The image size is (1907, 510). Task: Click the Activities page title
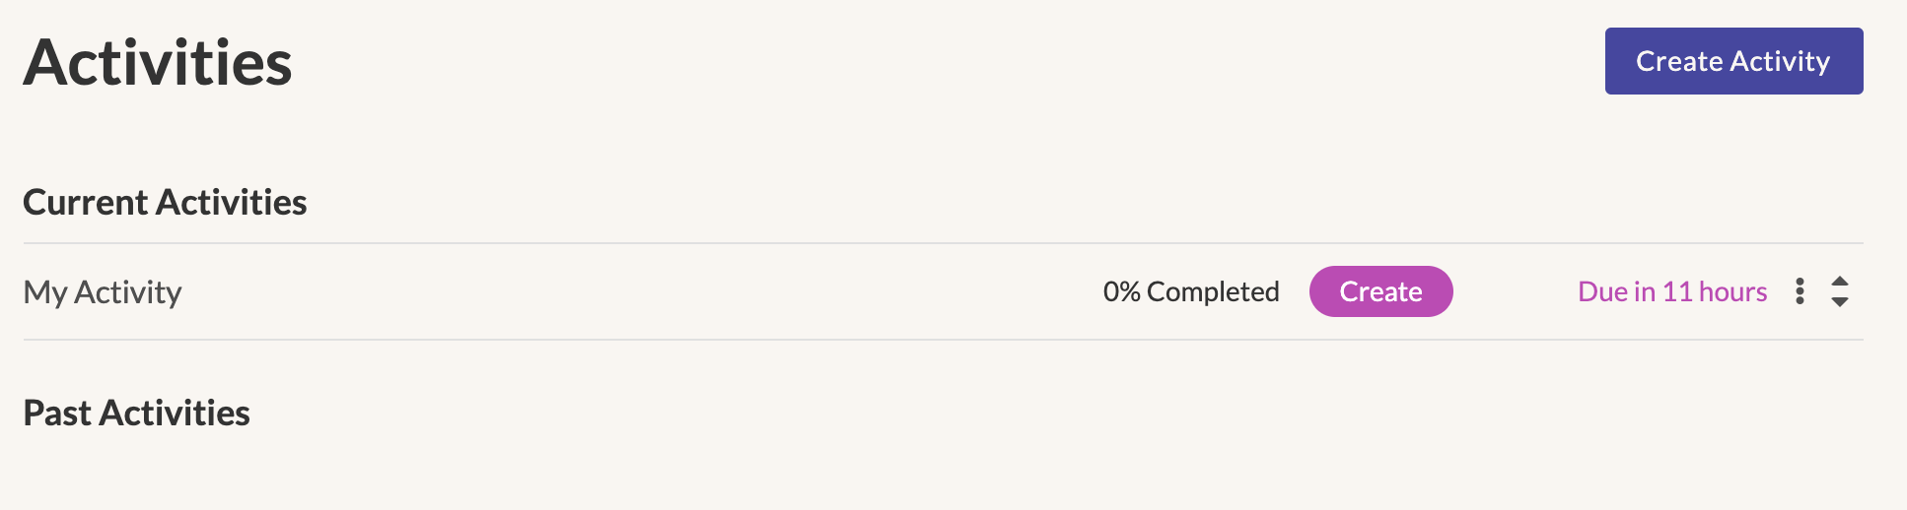[x=158, y=63]
